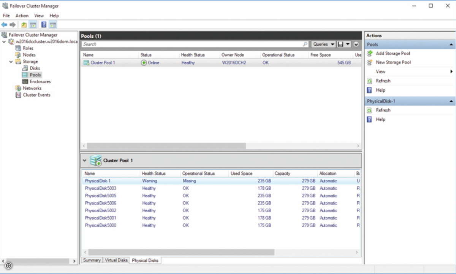Click the Failover Cluster Manager title bar icon

tap(5, 6)
